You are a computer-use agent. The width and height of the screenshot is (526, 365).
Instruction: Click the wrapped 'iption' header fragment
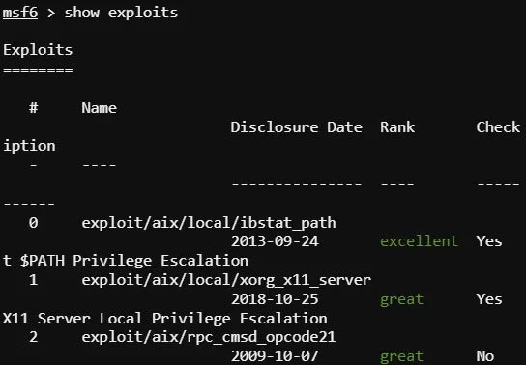29,146
